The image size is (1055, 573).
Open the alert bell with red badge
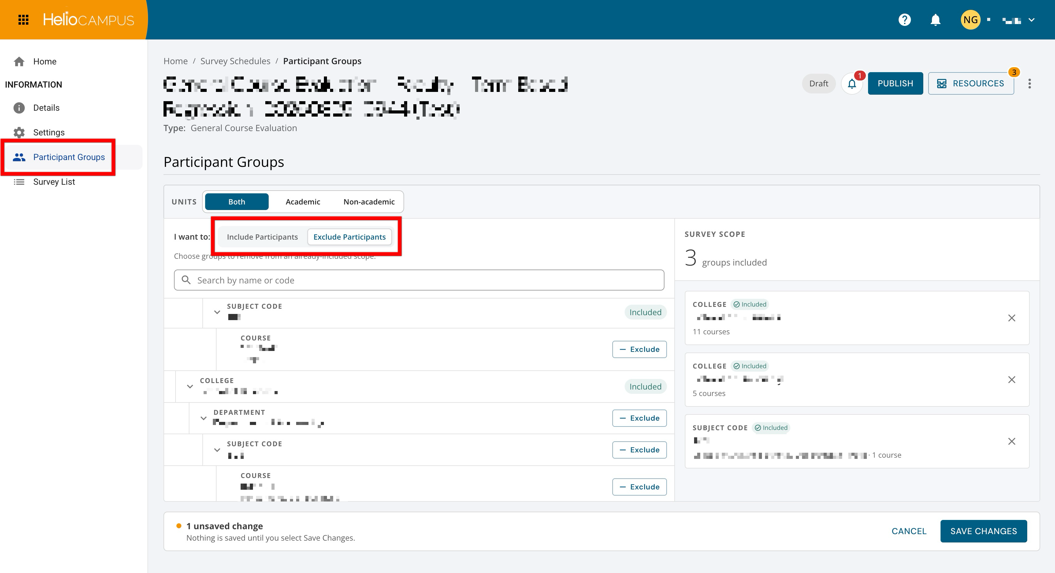coord(852,84)
